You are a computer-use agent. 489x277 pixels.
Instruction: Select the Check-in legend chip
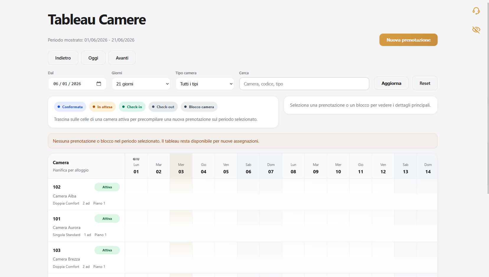(x=132, y=107)
